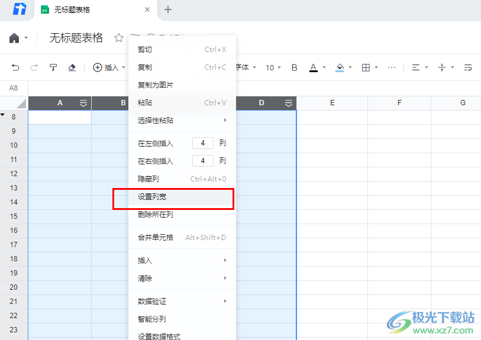Image resolution: width=481 pixels, height=340 pixels.
Task: Open the 插入 toolbar button
Action: click(x=109, y=67)
